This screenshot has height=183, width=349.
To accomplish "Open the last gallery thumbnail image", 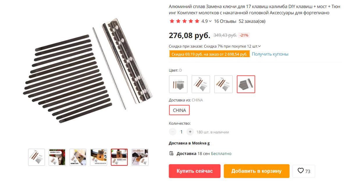I will pos(140,157).
